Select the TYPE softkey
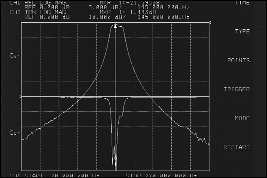 [242, 32]
